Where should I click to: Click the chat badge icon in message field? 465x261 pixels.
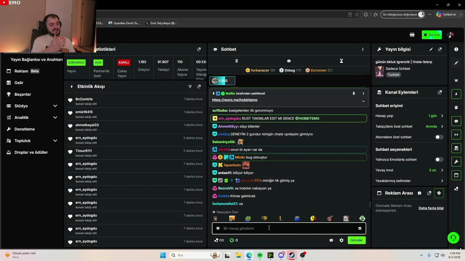(218, 228)
